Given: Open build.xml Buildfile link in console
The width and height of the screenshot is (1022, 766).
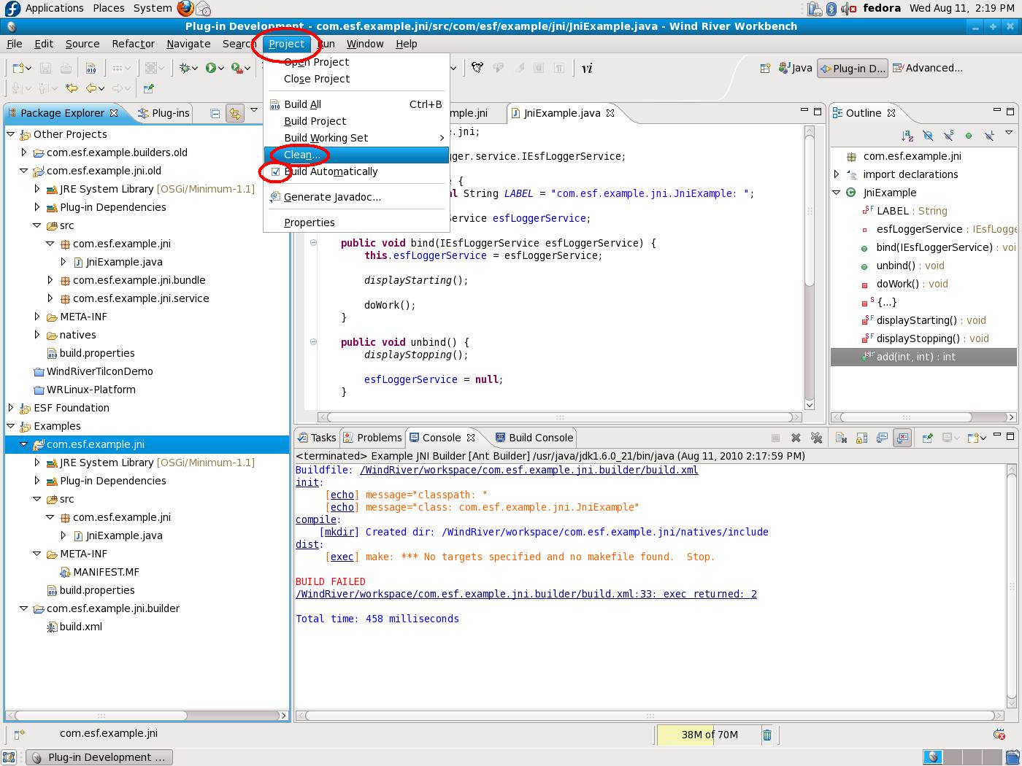Looking at the screenshot, I should pos(529,470).
